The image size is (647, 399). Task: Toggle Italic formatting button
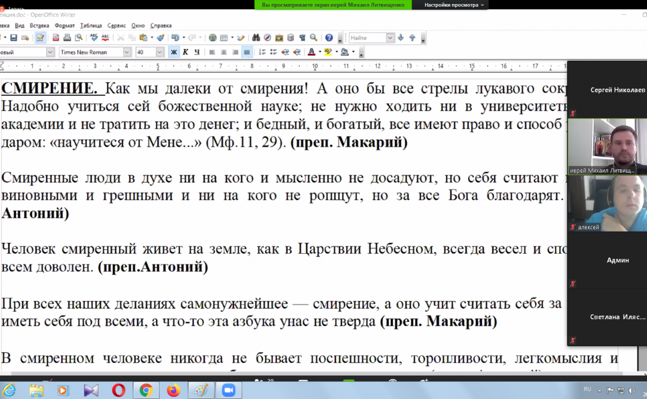coord(185,52)
